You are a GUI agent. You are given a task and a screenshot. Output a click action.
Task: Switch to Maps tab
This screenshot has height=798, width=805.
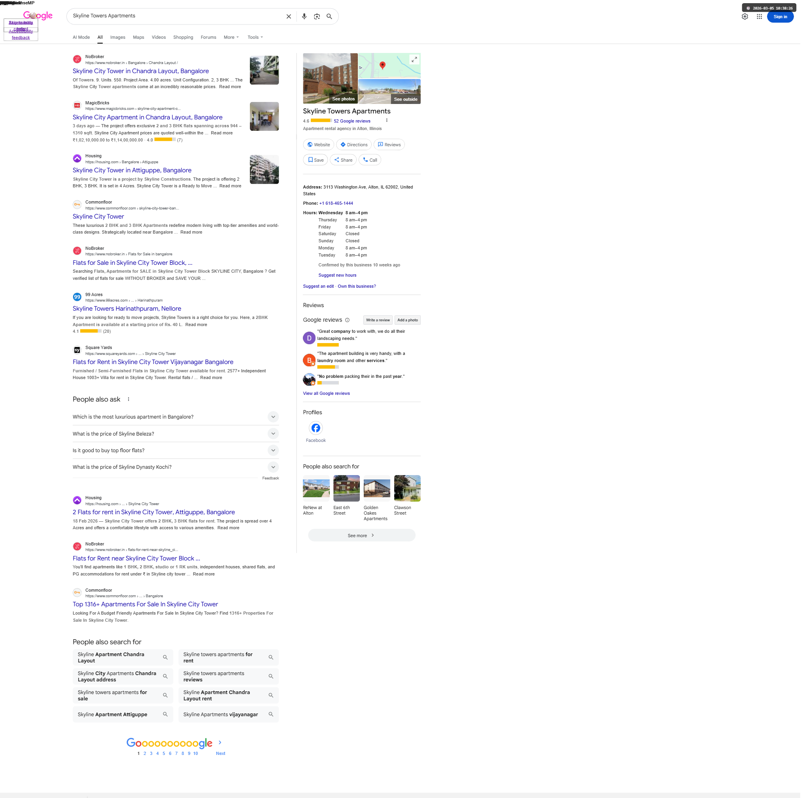pos(139,38)
